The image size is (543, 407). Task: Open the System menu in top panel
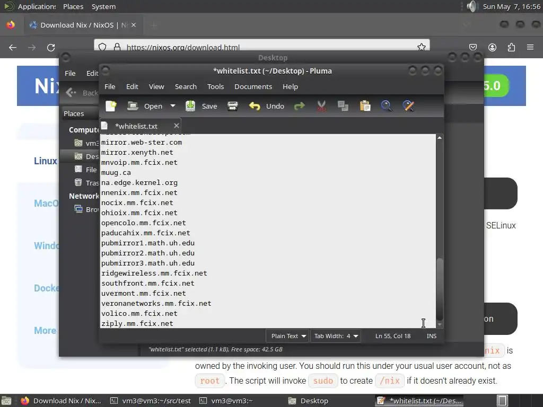click(x=103, y=6)
